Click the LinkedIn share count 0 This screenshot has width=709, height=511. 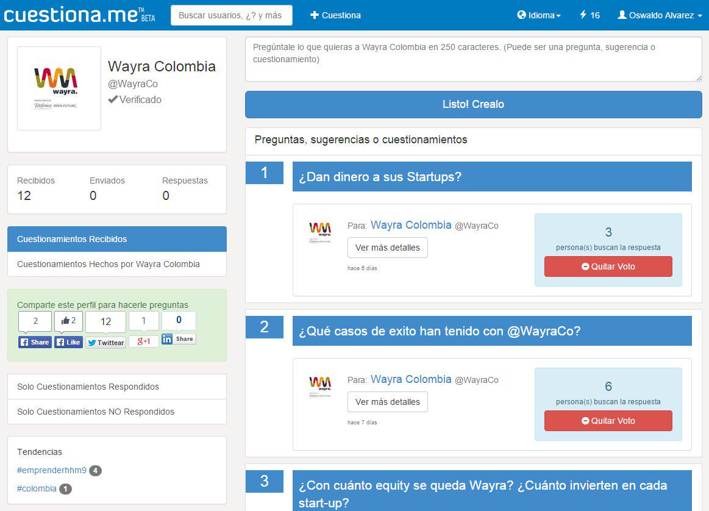coord(179,320)
